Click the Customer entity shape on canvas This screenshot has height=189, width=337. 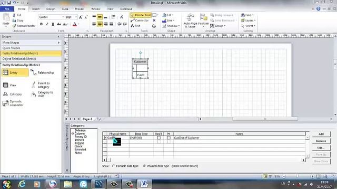tap(141, 68)
